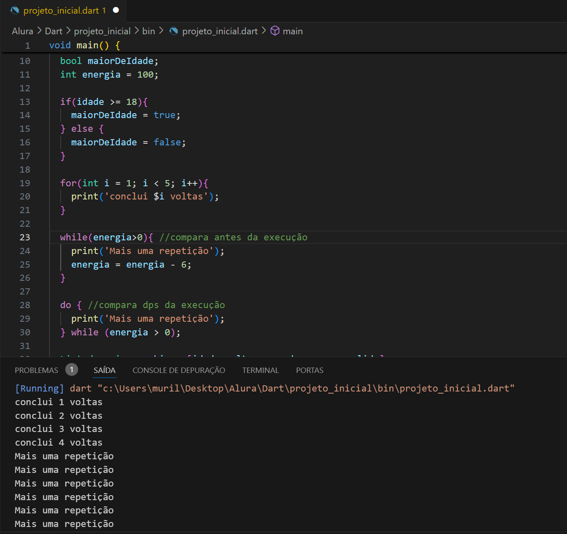
Task: Click 'maiorDeIdade = false;' on line 16
Action: pyautogui.click(x=129, y=142)
